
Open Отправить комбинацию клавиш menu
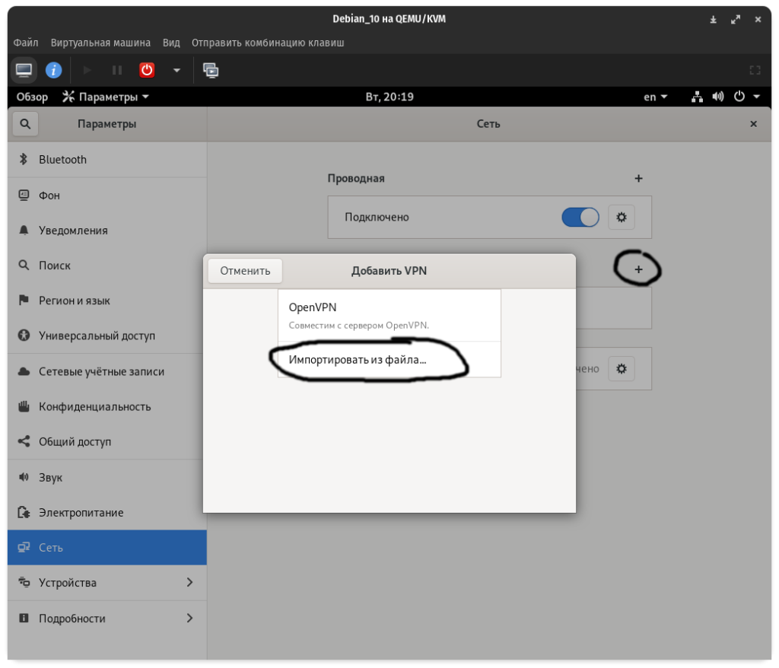pyautogui.click(x=268, y=43)
